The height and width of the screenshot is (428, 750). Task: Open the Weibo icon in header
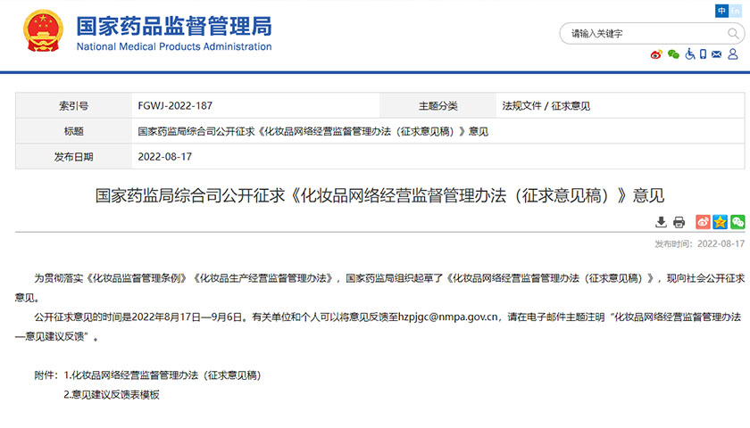click(x=656, y=54)
